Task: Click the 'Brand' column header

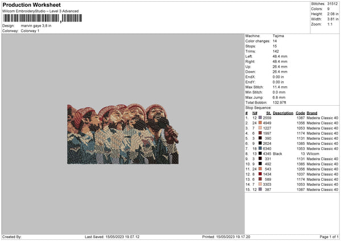Action: click(312, 113)
